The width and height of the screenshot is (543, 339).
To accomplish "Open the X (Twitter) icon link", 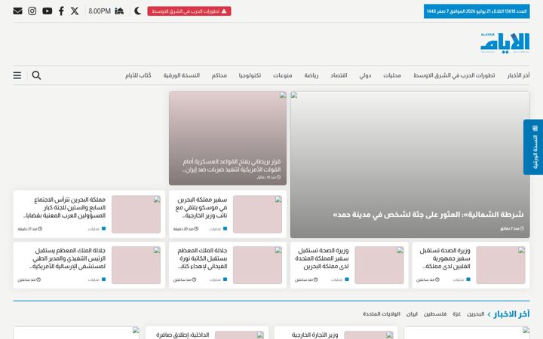I will [75, 11].
